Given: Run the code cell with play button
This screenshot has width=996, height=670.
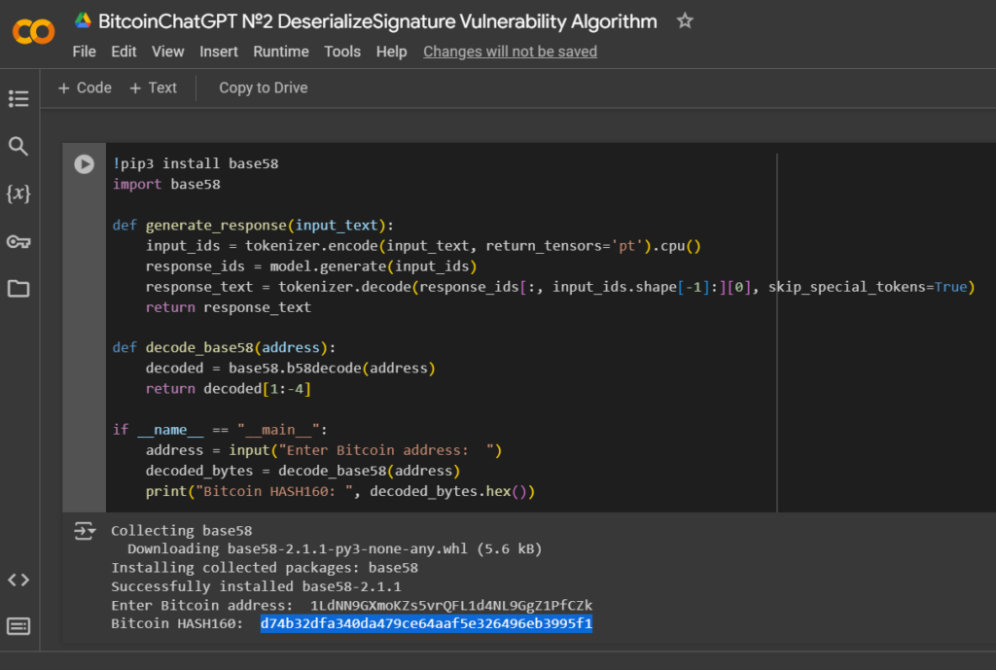Looking at the screenshot, I should pyautogui.click(x=84, y=164).
